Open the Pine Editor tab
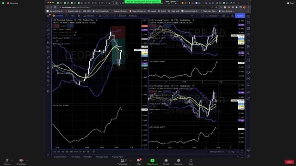Image resolution: width=296 pixels, height=166 pixels. [88, 157]
